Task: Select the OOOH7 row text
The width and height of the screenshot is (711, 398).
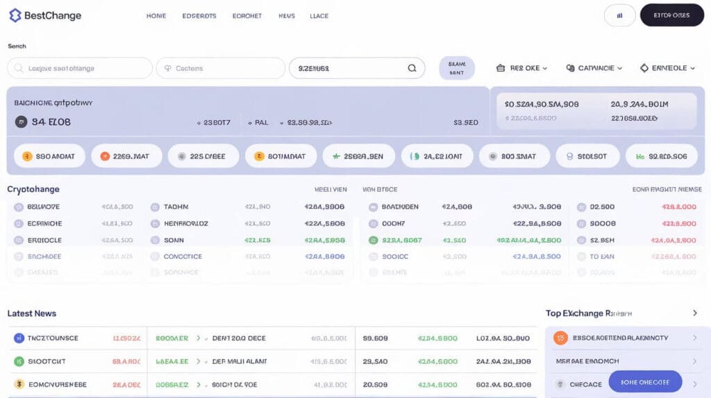Action: (x=394, y=224)
